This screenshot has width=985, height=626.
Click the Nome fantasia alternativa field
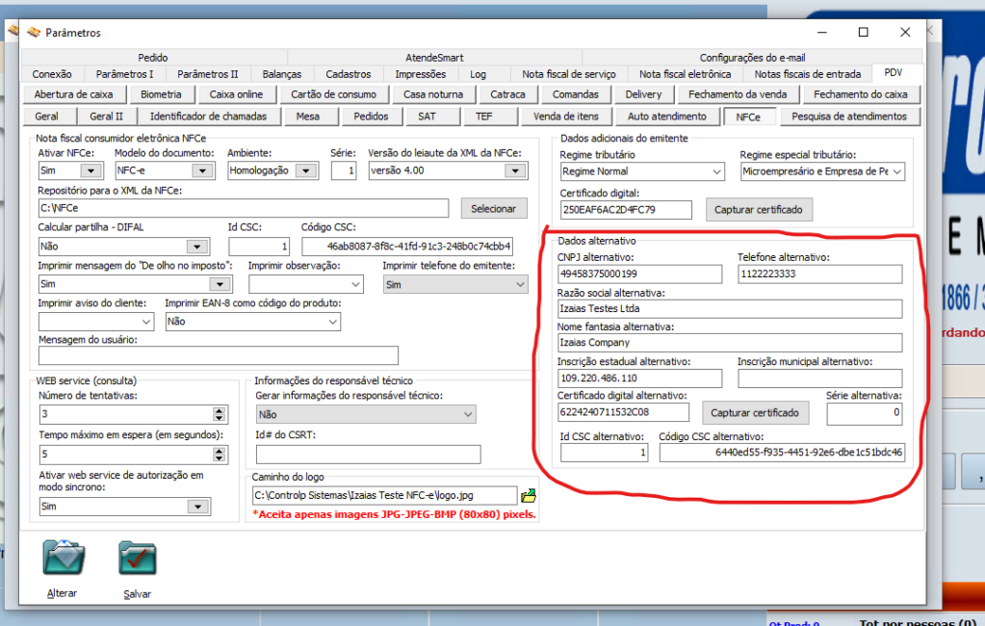click(x=730, y=343)
